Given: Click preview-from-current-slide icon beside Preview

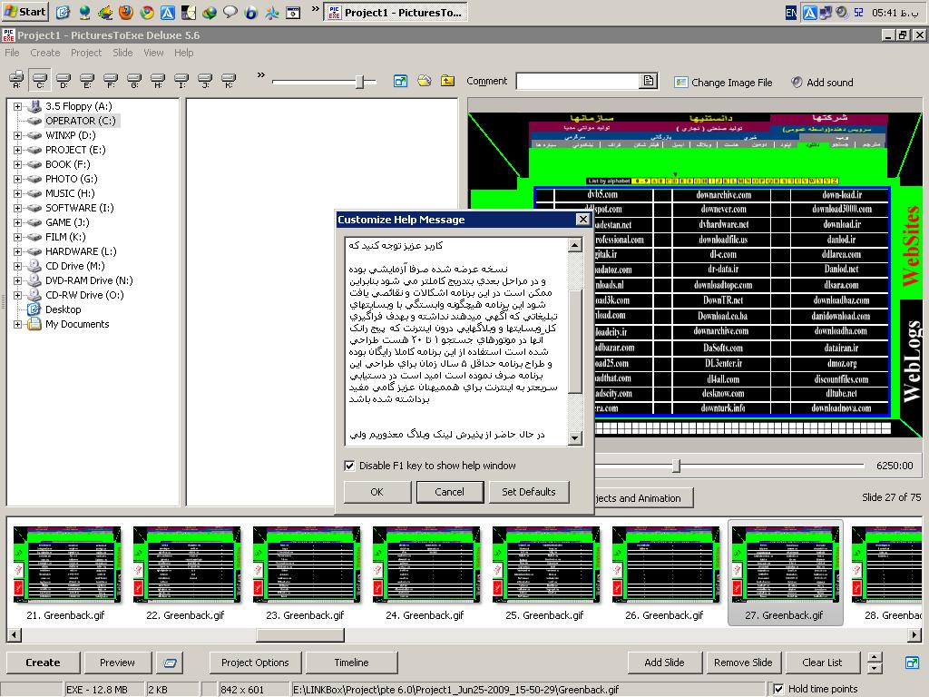Looking at the screenshot, I should click(x=170, y=663).
